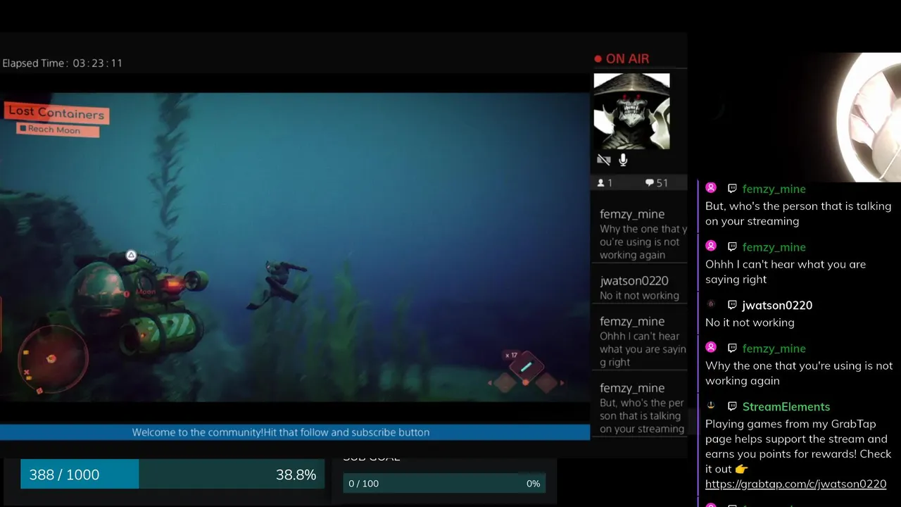
Task: Toggle the crossed-out camera icon
Action: point(603,161)
